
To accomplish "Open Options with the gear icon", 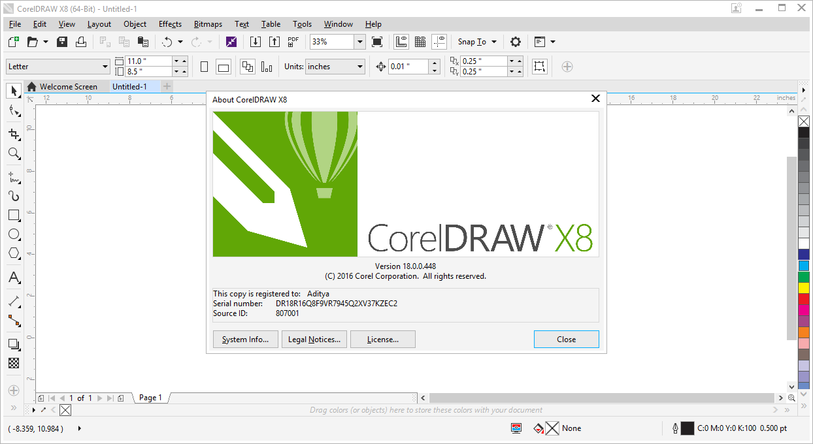I will coord(516,42).
